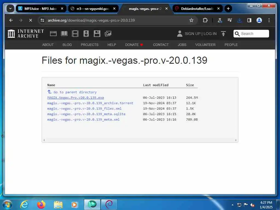The height and width of the screenshot is (210, 280).
Task: Open the BLOG menu item
Action: 67,45
